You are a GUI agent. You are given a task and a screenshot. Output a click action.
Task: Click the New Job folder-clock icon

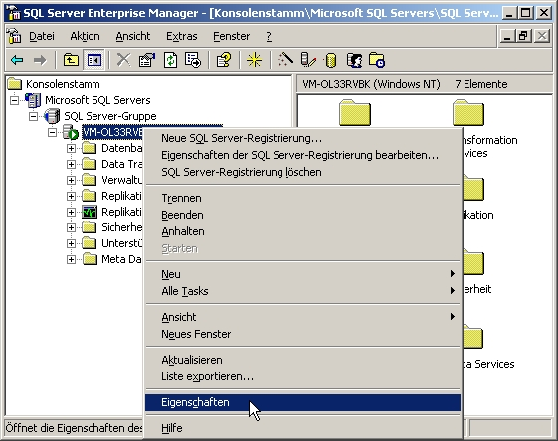point(377,60)
